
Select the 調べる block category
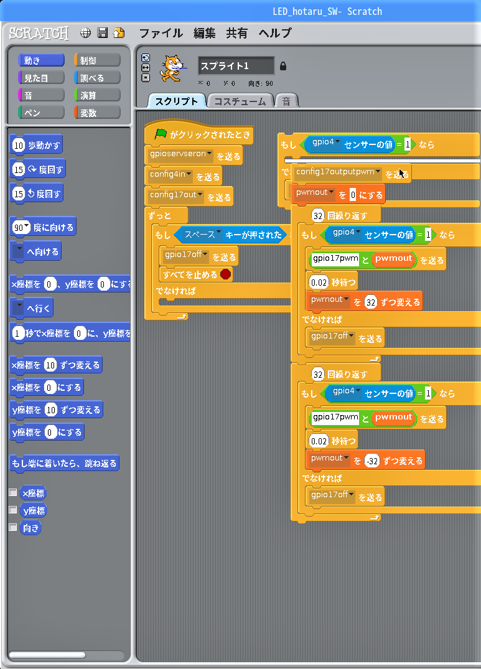97,78
